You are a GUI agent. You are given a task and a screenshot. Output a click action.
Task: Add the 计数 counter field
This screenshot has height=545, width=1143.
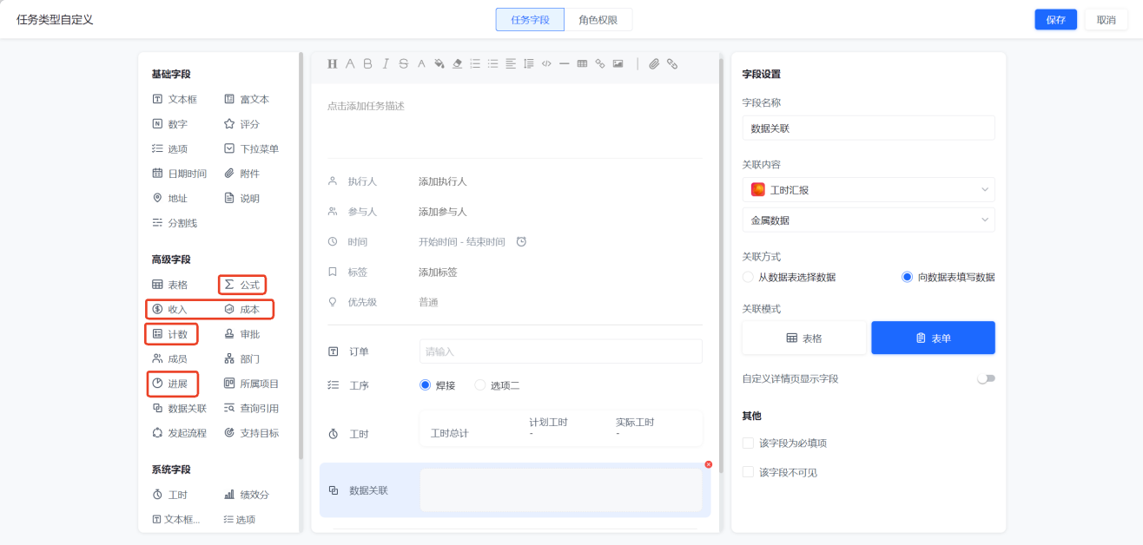[171, 334]
